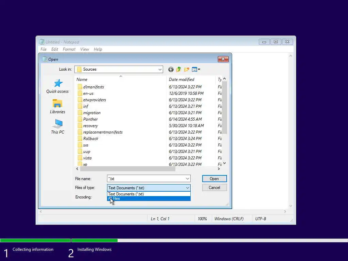
Task: Click vertical scrollbar thumb of file list
Action: tap(224, 108)
